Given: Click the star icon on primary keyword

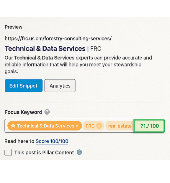Looking at the screenshot, I should pyautogui.click(x=13, y=126).
